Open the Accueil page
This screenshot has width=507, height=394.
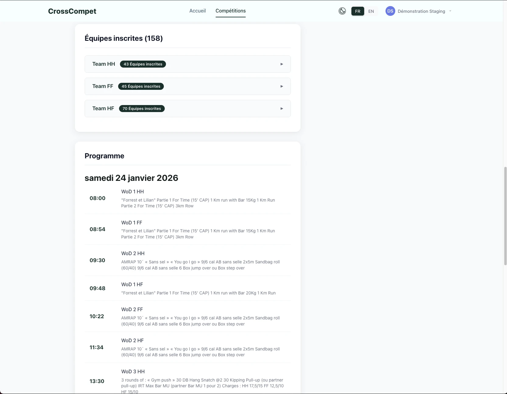point(197,11)
